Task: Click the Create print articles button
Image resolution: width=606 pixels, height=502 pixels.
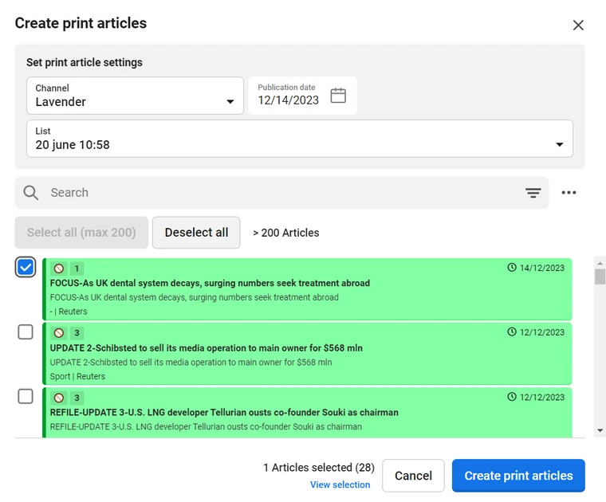Action: pos(518,476)
